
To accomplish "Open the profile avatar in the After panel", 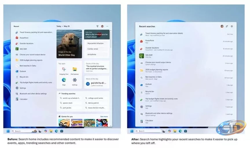I will [x=222, y=26].
